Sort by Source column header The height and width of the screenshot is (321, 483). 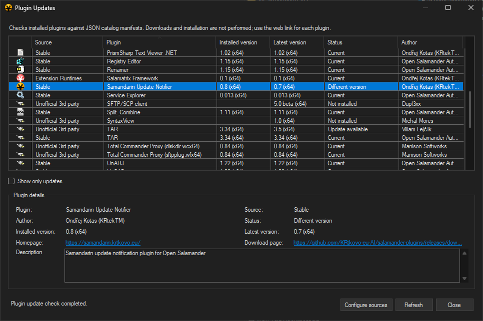[x=67, y=42]
